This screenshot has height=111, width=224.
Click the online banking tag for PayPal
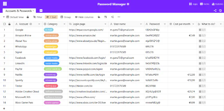pos(53,69)
